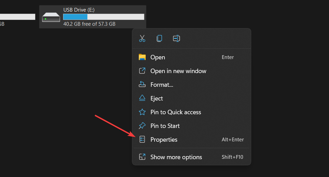Image resolution: width=329 pixels, height=177 pixels.
Task: Click the Copy icon in context menu
Action: pos(159,38)
